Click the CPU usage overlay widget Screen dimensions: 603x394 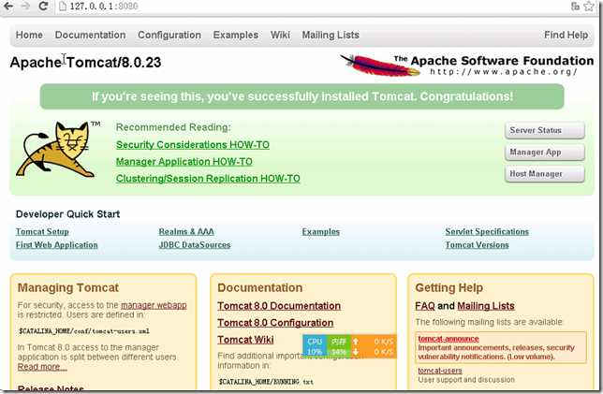pyautogui.click(x=315, y=346)
